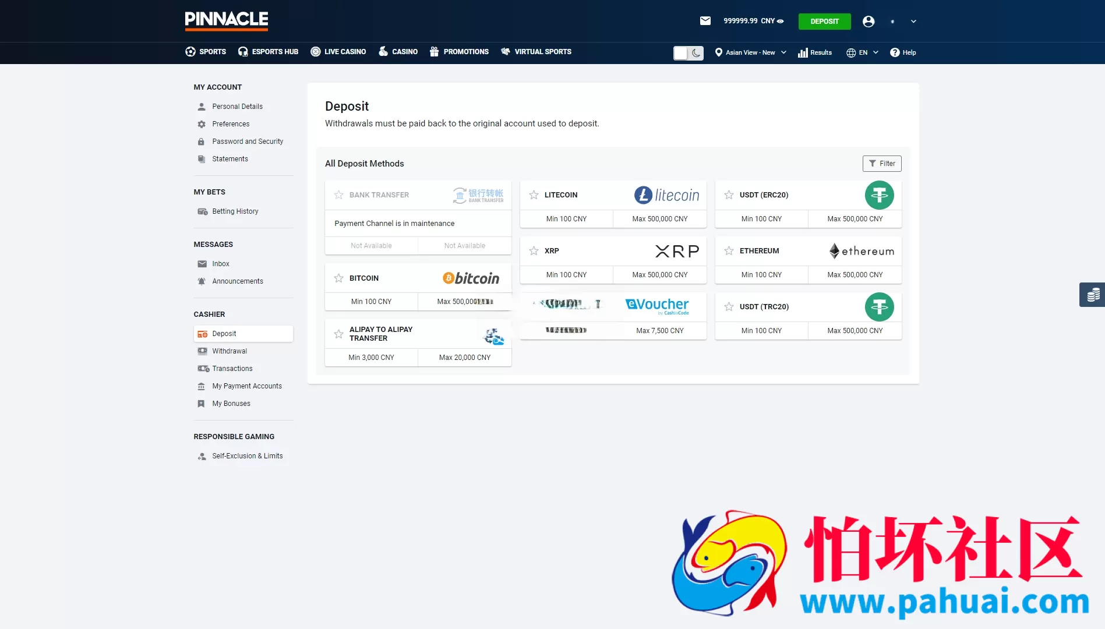Open the ESPORTS HUB menu
The image size is (1105, 629).
pyautogui.click(x=268, y=52)
